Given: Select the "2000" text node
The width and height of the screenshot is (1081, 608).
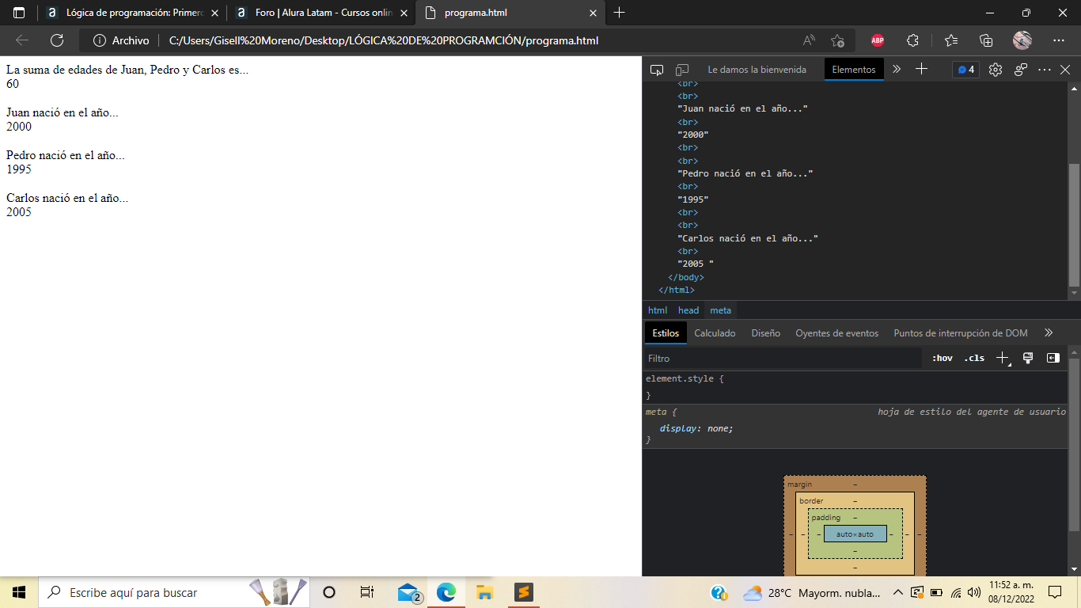Looking at the screenshot, I should click(692, 135).
